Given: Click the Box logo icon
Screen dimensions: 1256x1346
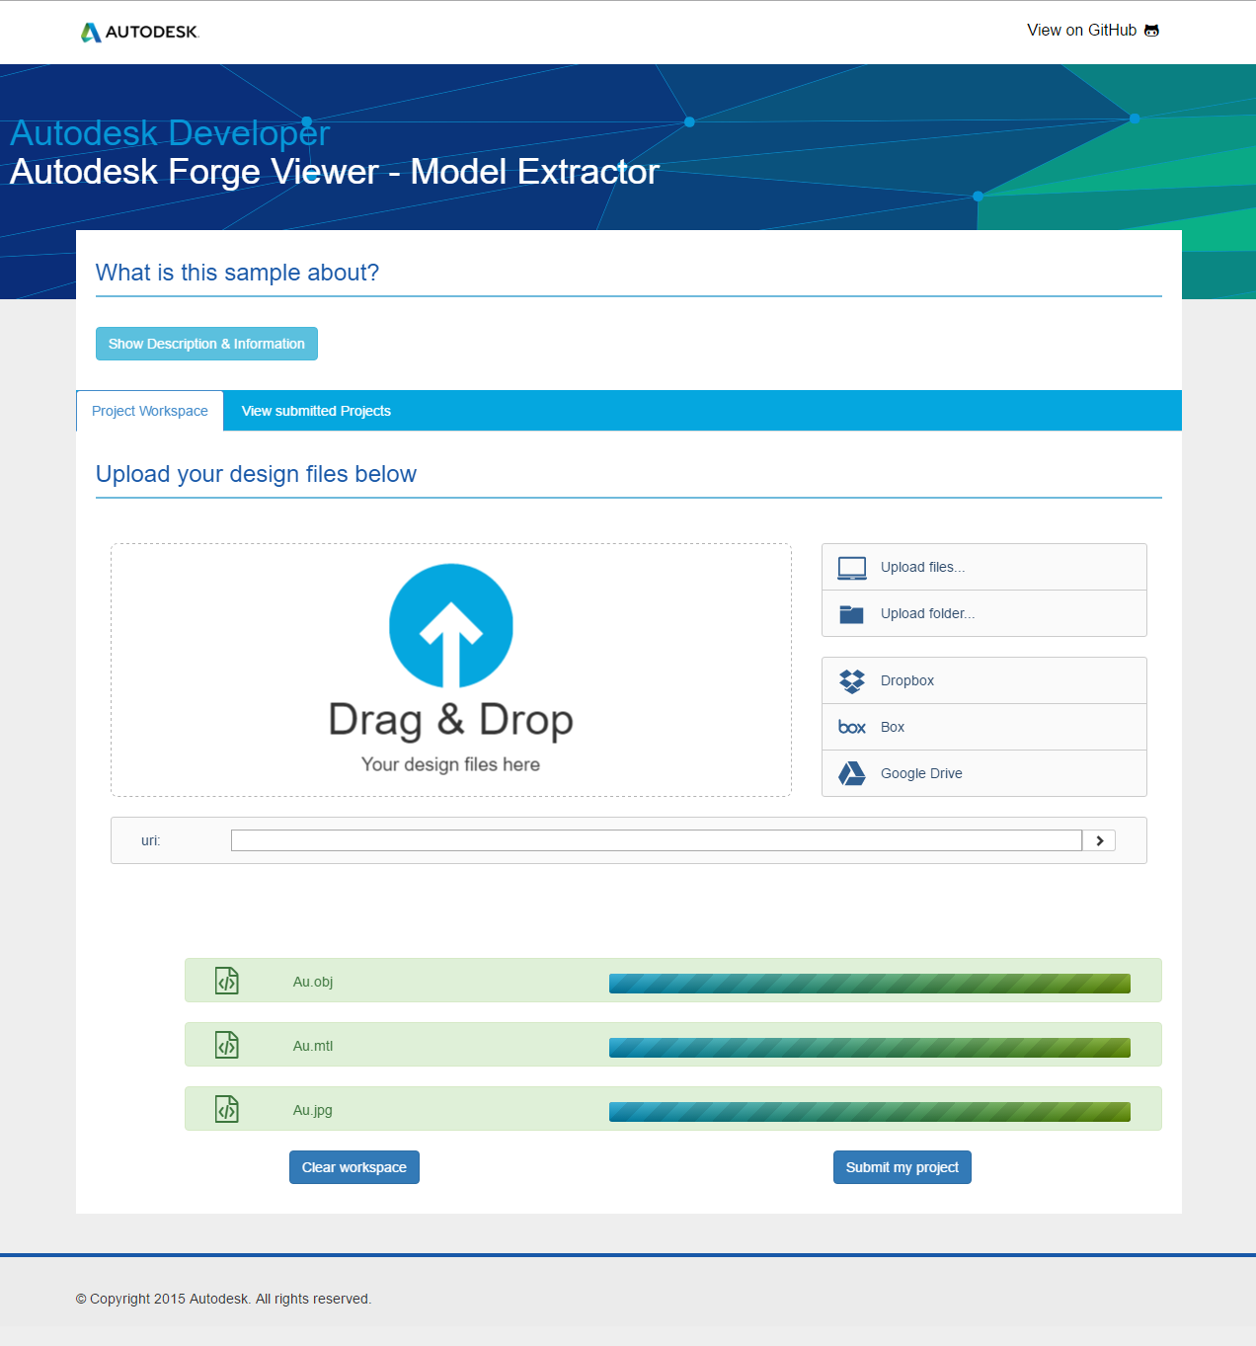Looking at the screenshot, I should [x=852, y=727].
